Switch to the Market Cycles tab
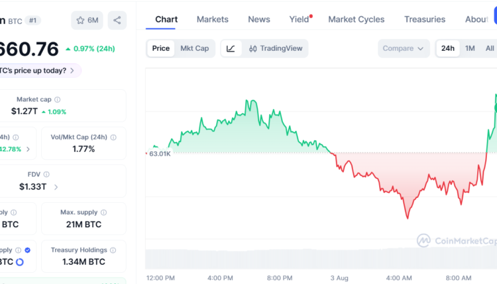 (x=357, y=19)
